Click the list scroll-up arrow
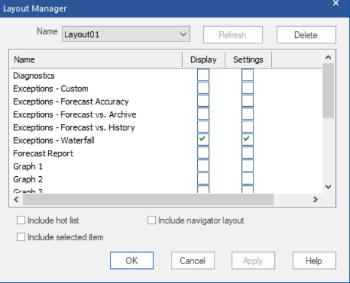This screenshot has width=350, height=283. point(328,57)
